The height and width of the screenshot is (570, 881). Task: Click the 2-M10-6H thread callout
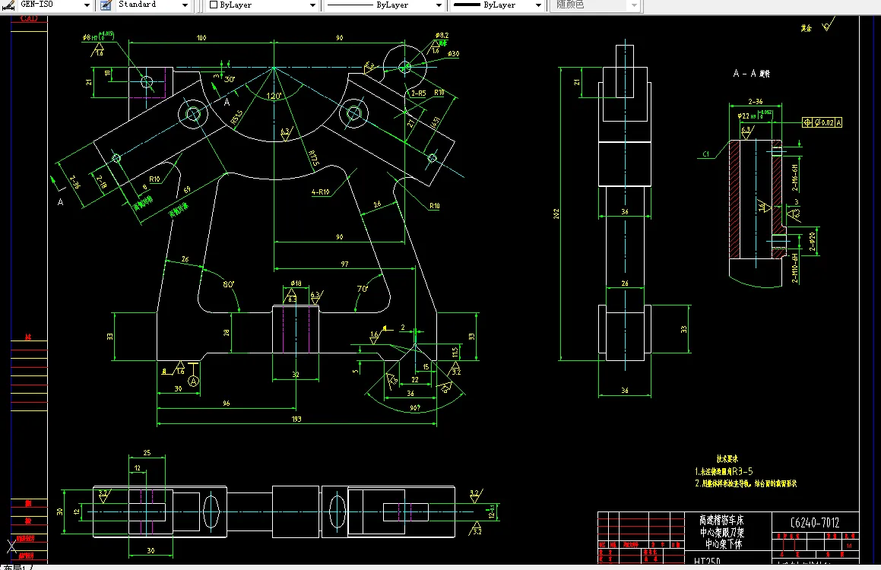click(x=794, y=268)
